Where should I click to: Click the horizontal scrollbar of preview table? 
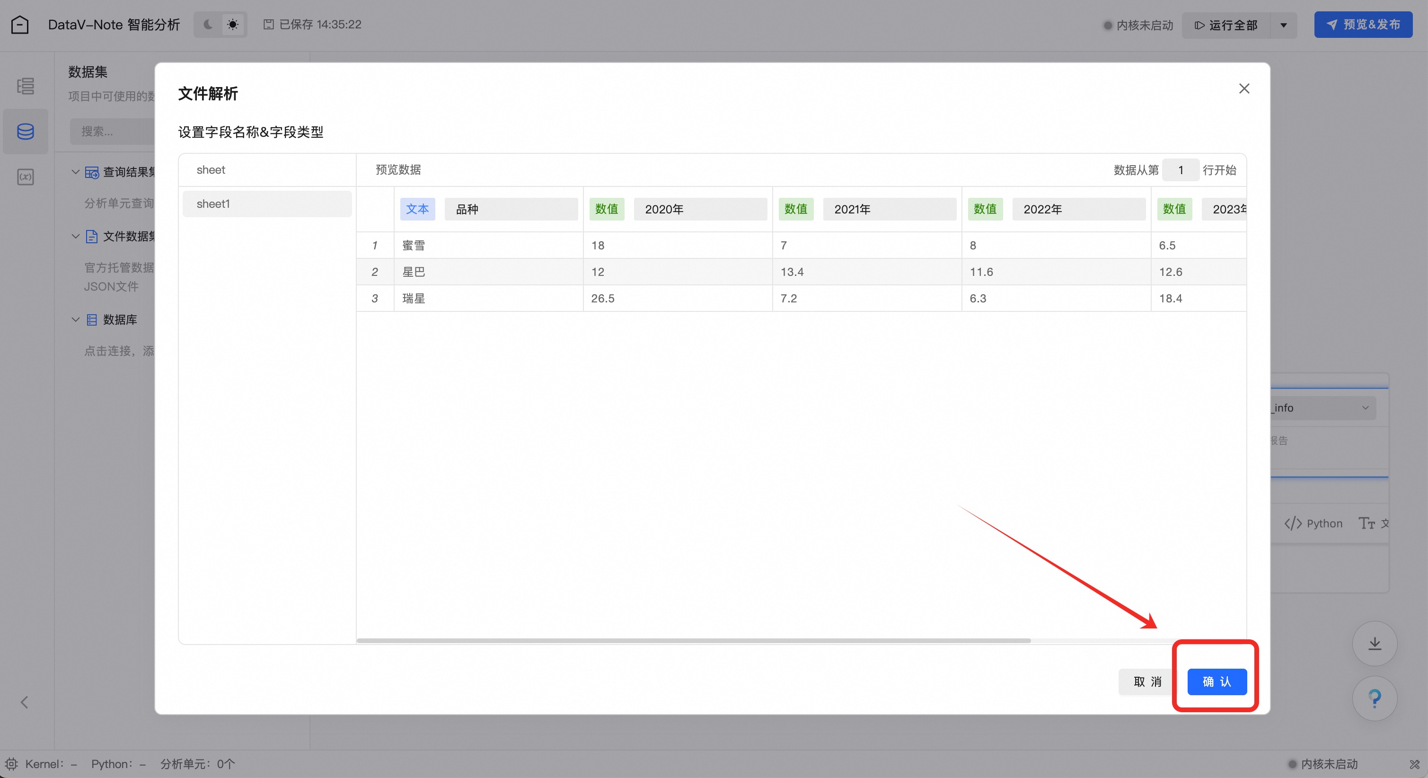pos(693,640)
